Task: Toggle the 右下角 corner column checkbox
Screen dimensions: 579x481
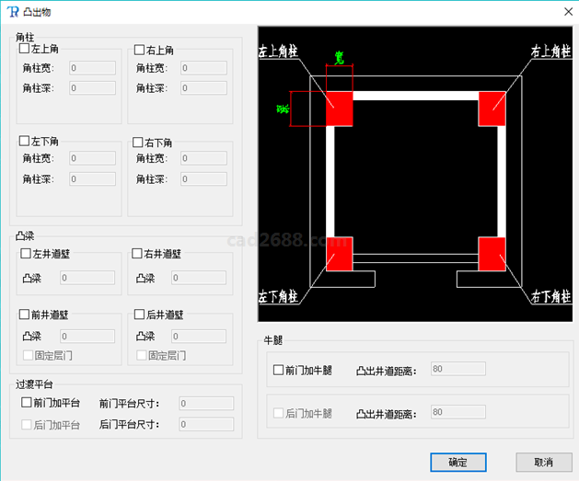Action: tap(139, 143)
